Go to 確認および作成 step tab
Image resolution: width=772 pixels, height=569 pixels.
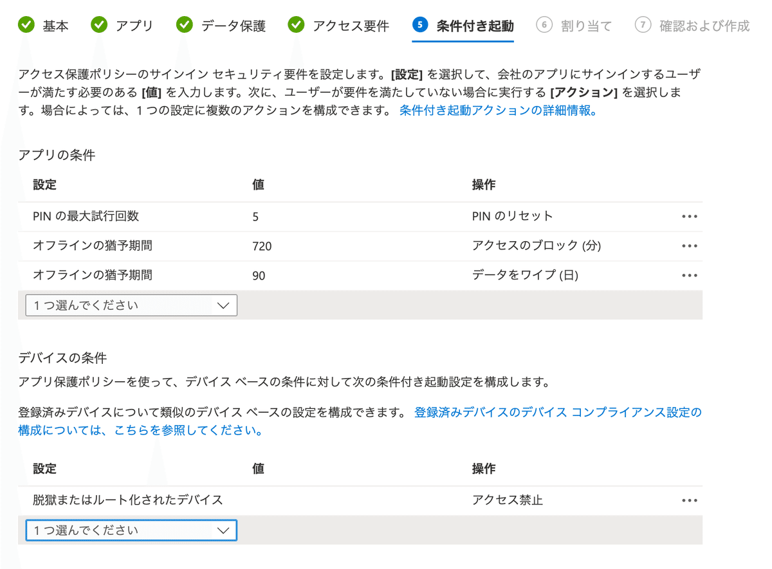pos(692,26)
